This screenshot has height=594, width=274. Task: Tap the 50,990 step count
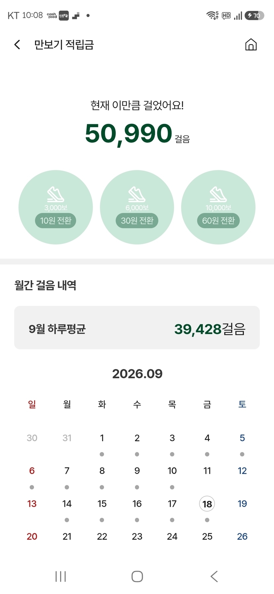pos(128,133)
